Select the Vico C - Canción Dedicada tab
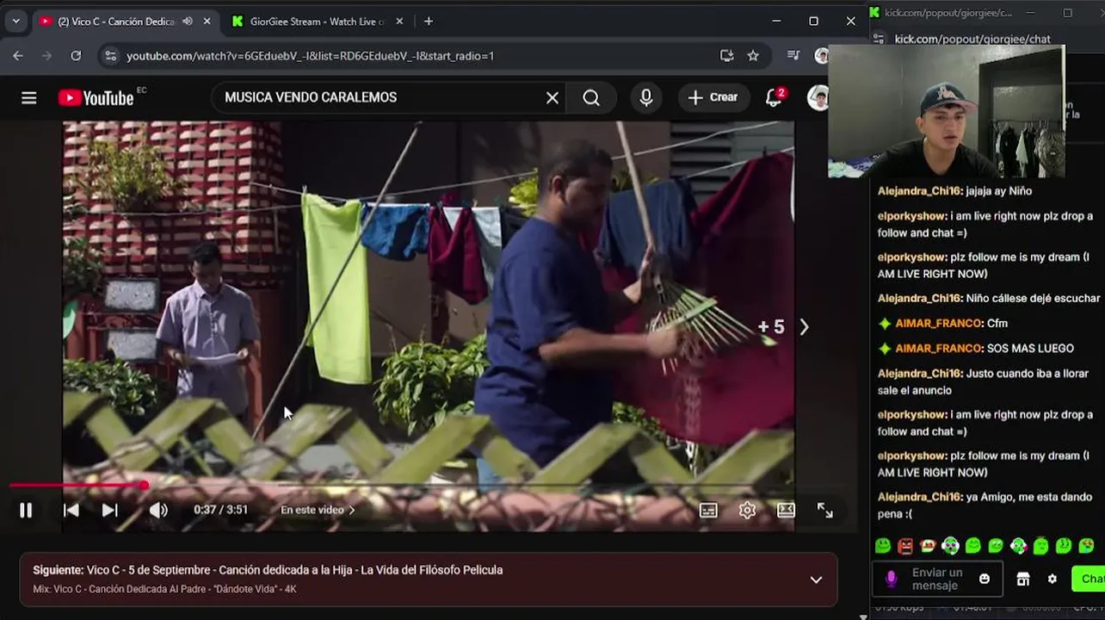 (x=115, y=22)
